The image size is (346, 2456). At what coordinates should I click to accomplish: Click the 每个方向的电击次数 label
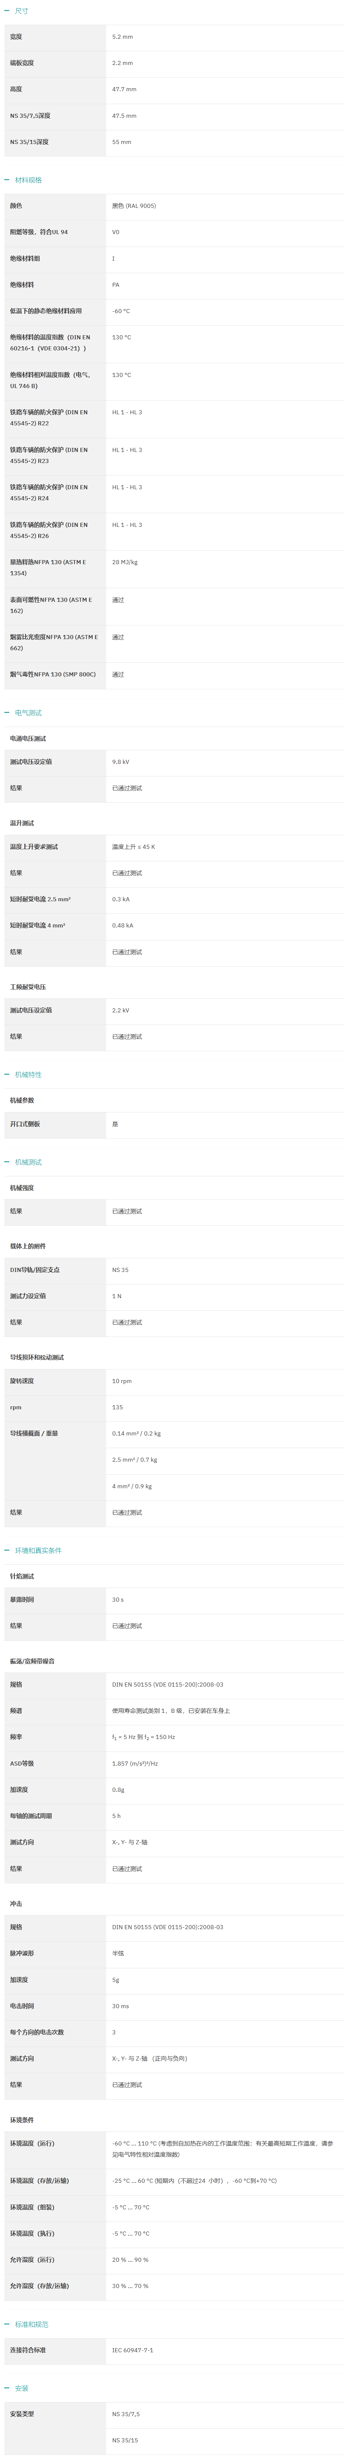point(37,2032)
